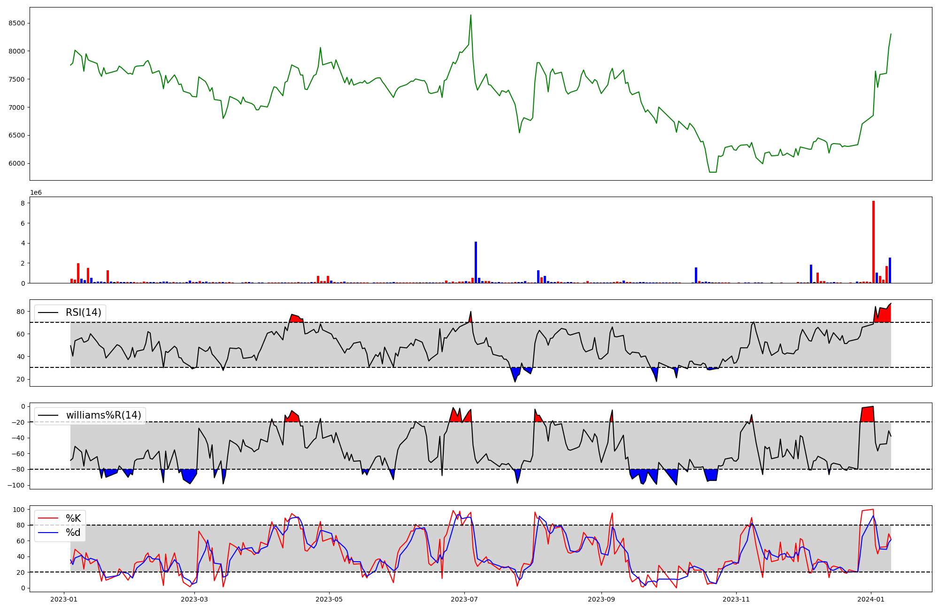Click the tallest red volume bar
Screen dimensions: 939x610
coord(873,242)
